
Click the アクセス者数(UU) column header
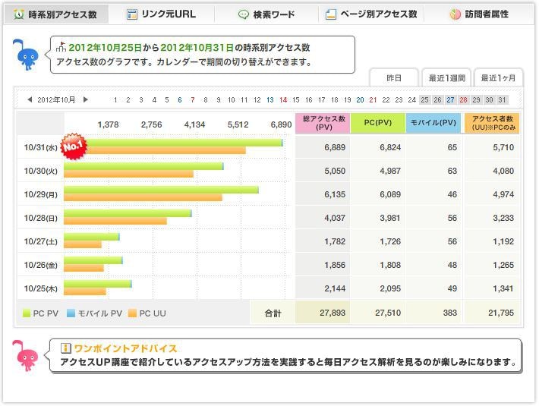492,123
